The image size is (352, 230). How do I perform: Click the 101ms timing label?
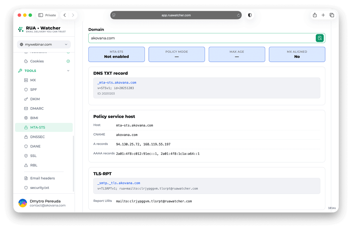click(332, 208)
